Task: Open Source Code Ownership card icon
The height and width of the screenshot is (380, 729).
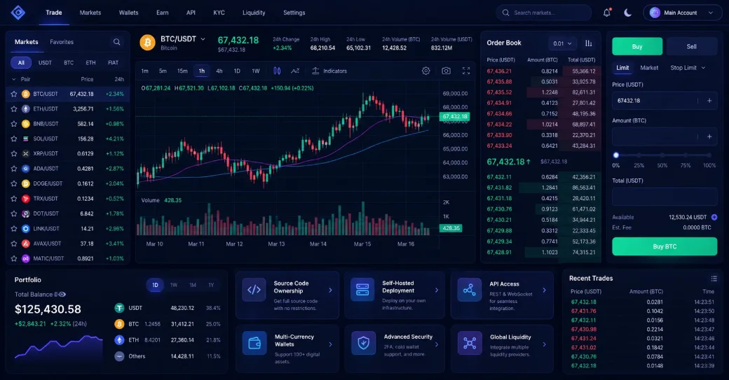Action: click(x=254, y=290)
